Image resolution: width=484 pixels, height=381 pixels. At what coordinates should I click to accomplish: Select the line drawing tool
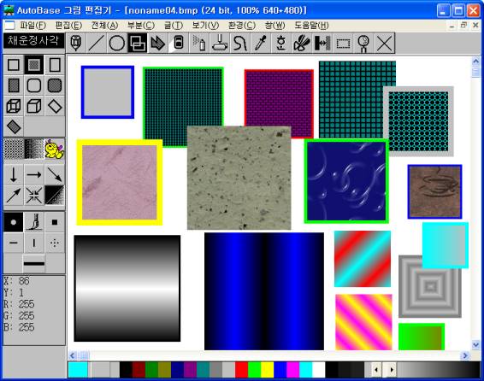pos(97,43)
